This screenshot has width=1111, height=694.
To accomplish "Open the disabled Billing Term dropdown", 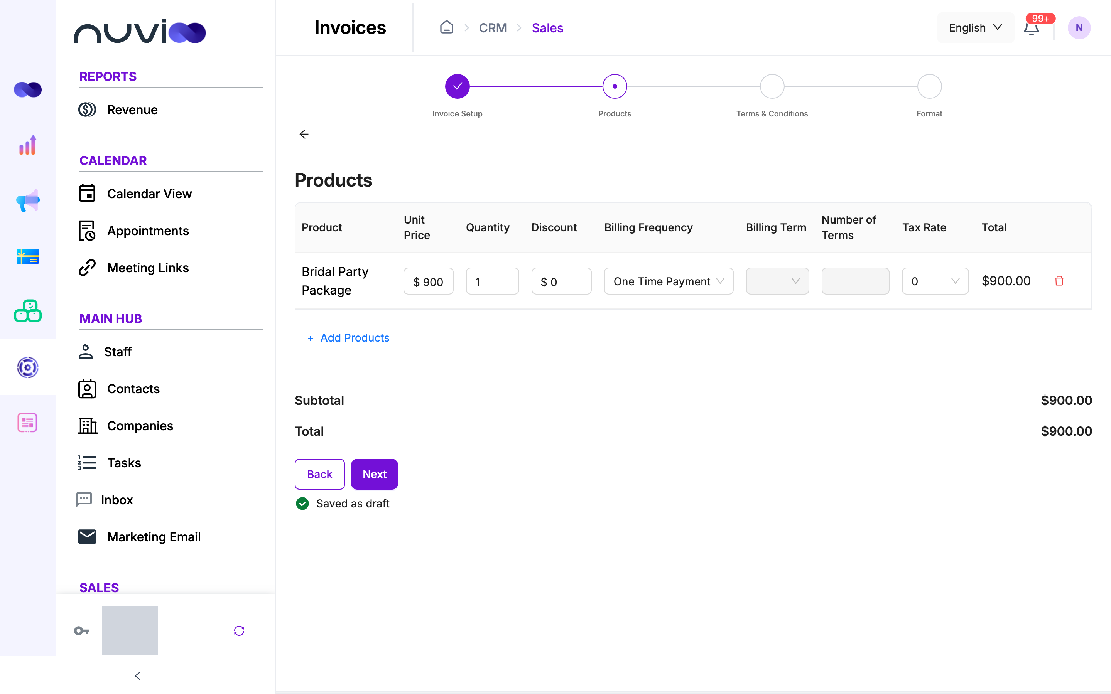I will pyautogui.click(x=777, y=281).
